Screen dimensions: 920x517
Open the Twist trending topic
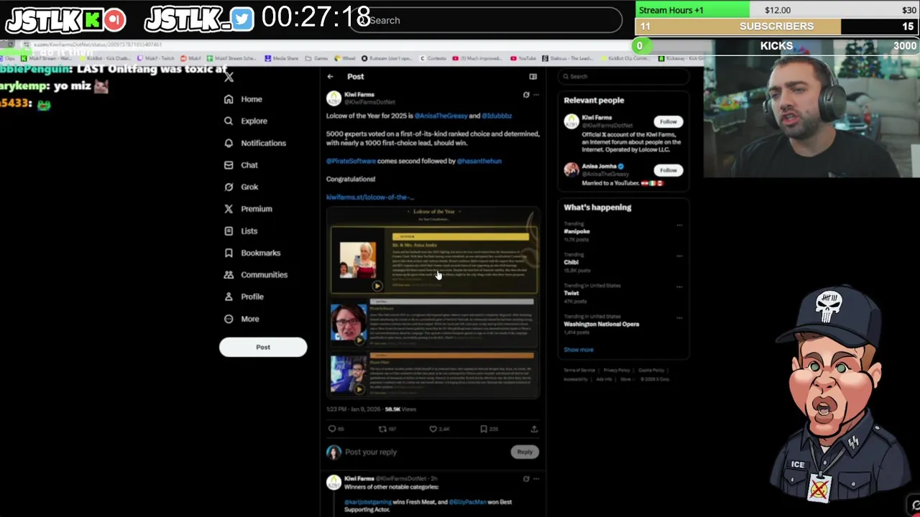coord(571,293)
